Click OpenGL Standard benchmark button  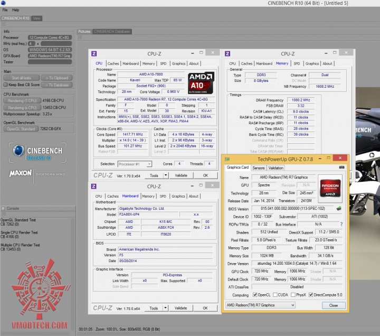pos(21,129)
